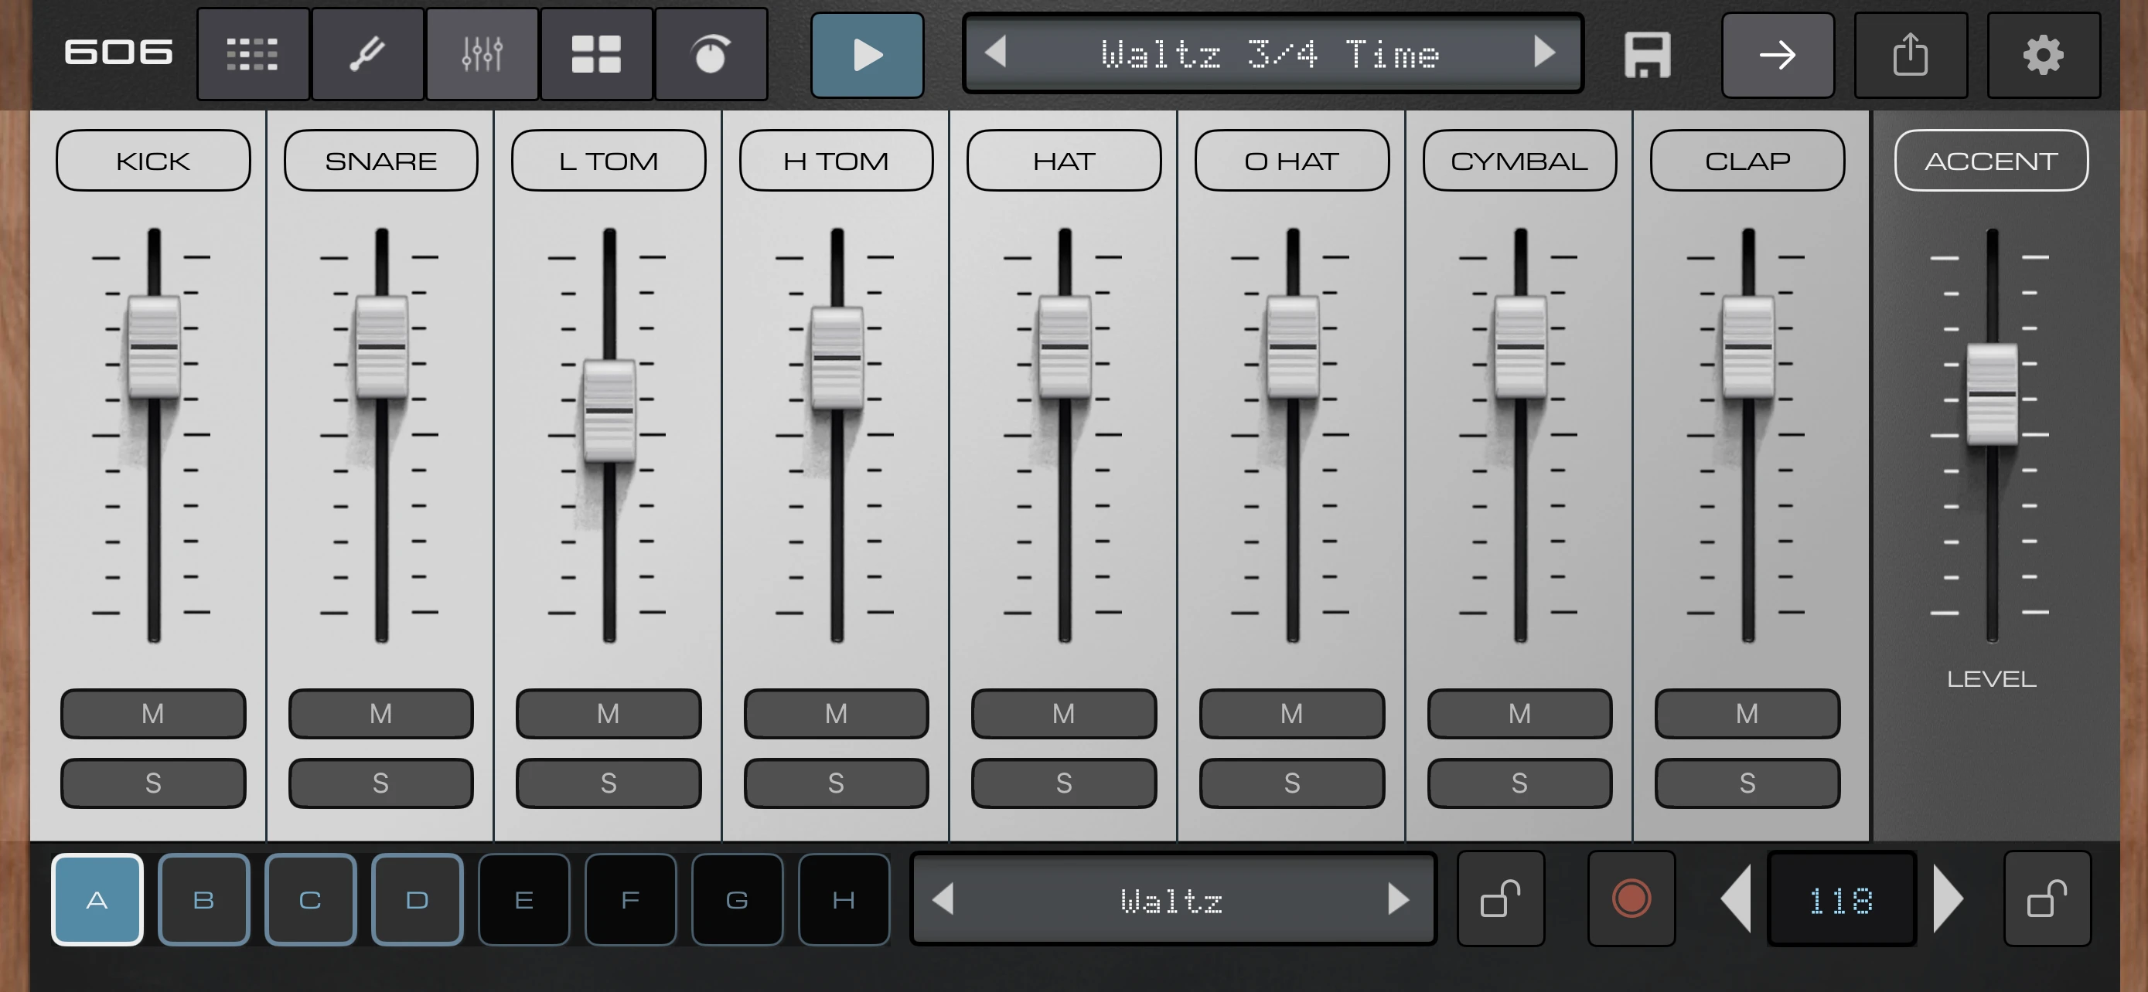The image size is (2148, 992).
Task: Arm the red record button
Action: pos(1631,899)
